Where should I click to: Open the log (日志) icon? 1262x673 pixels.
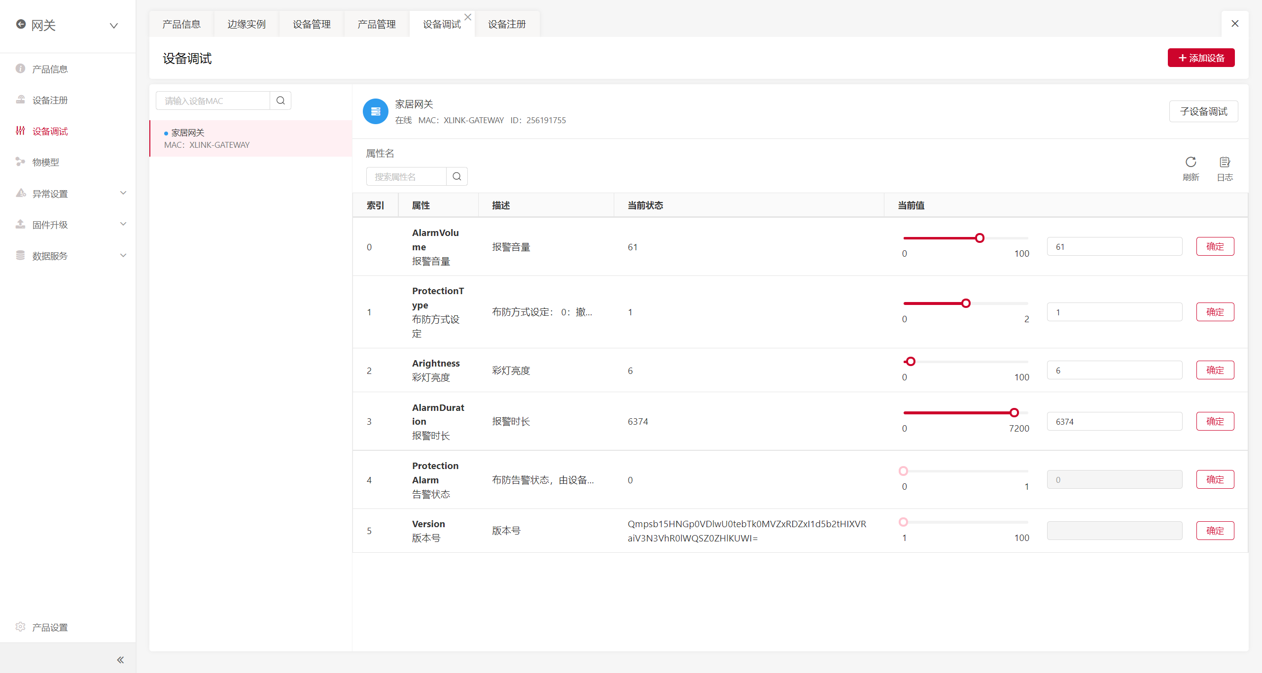[1225, 163]
